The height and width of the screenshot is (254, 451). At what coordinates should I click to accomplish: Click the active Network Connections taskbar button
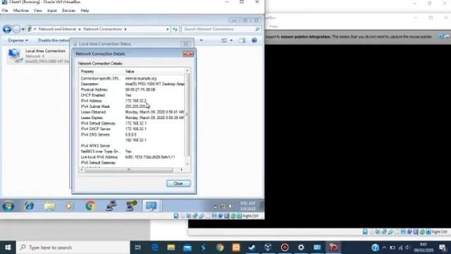pyautogui.click(x=152, y=206)
